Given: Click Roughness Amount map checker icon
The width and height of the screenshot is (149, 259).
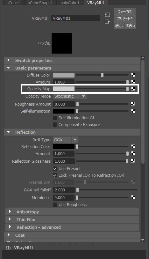Looking at the screenshot, I should pyautogui.click(x=133, y=104).
